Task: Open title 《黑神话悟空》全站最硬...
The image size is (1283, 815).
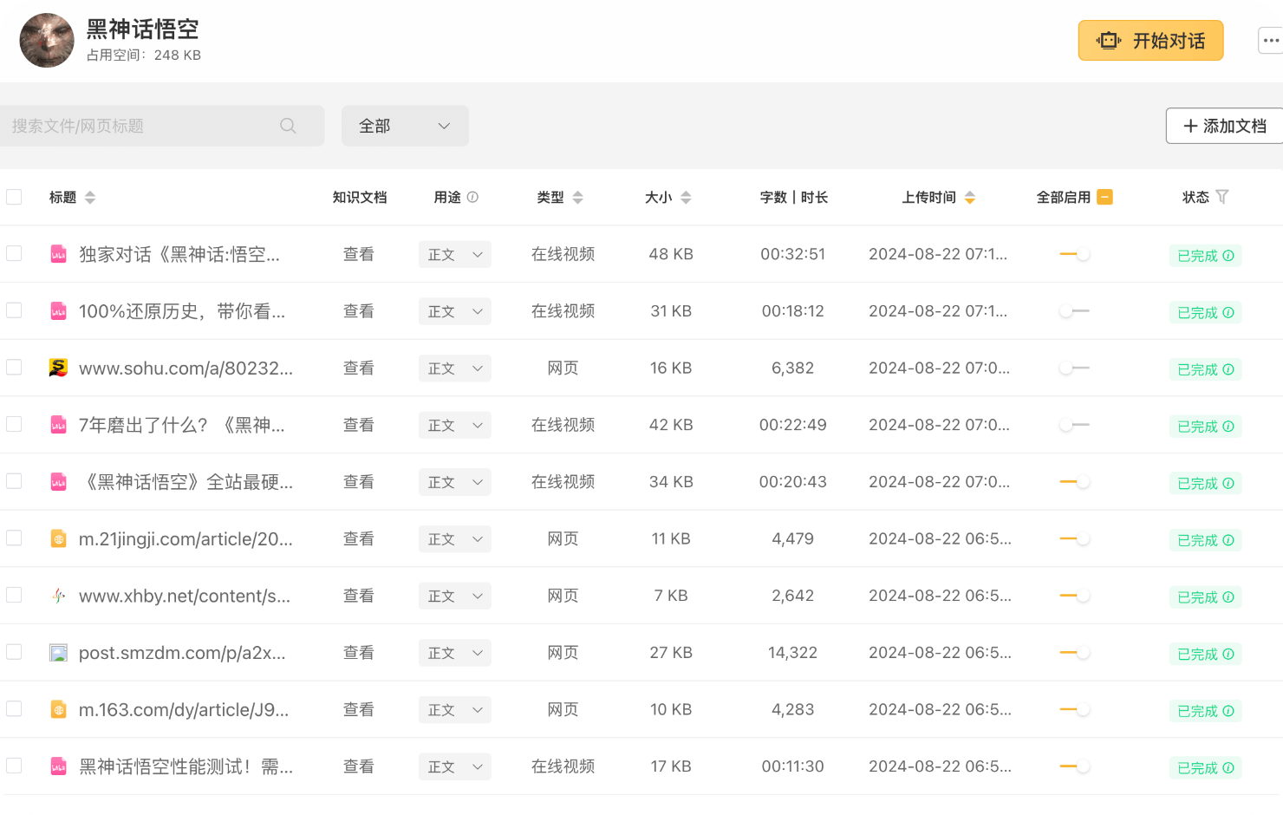Action: pyautogui.click(x=186, y=482)
